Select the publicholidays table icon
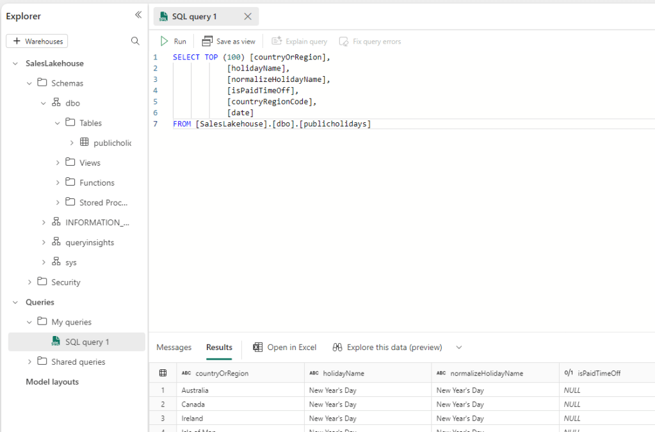The width and height of the screenshot is (655, 432). tap(85, 143)
